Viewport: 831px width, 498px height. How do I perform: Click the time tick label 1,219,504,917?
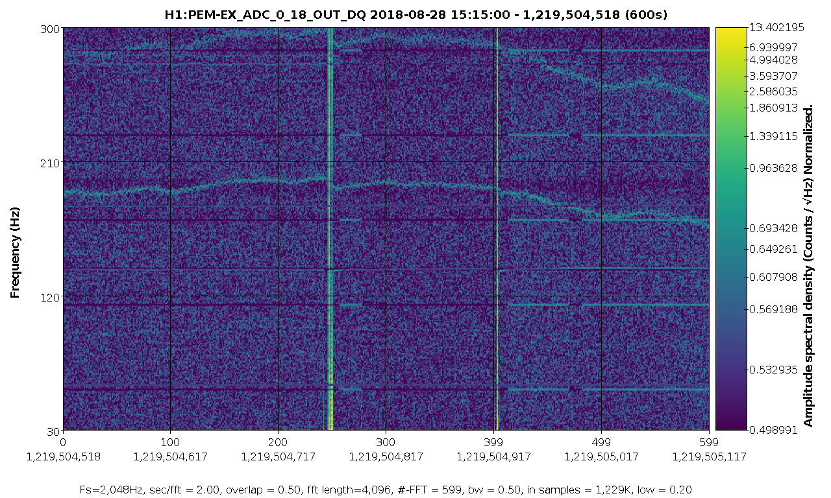493,456
